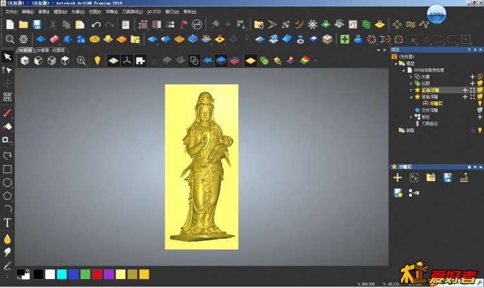Open the 编辑 menu
The image size is (484, 288).
[x=28, y=12]
